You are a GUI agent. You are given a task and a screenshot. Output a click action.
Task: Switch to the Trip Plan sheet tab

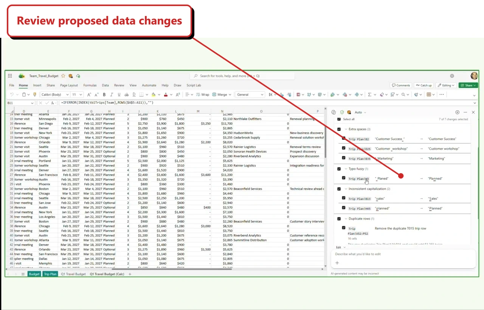point(50,274)
